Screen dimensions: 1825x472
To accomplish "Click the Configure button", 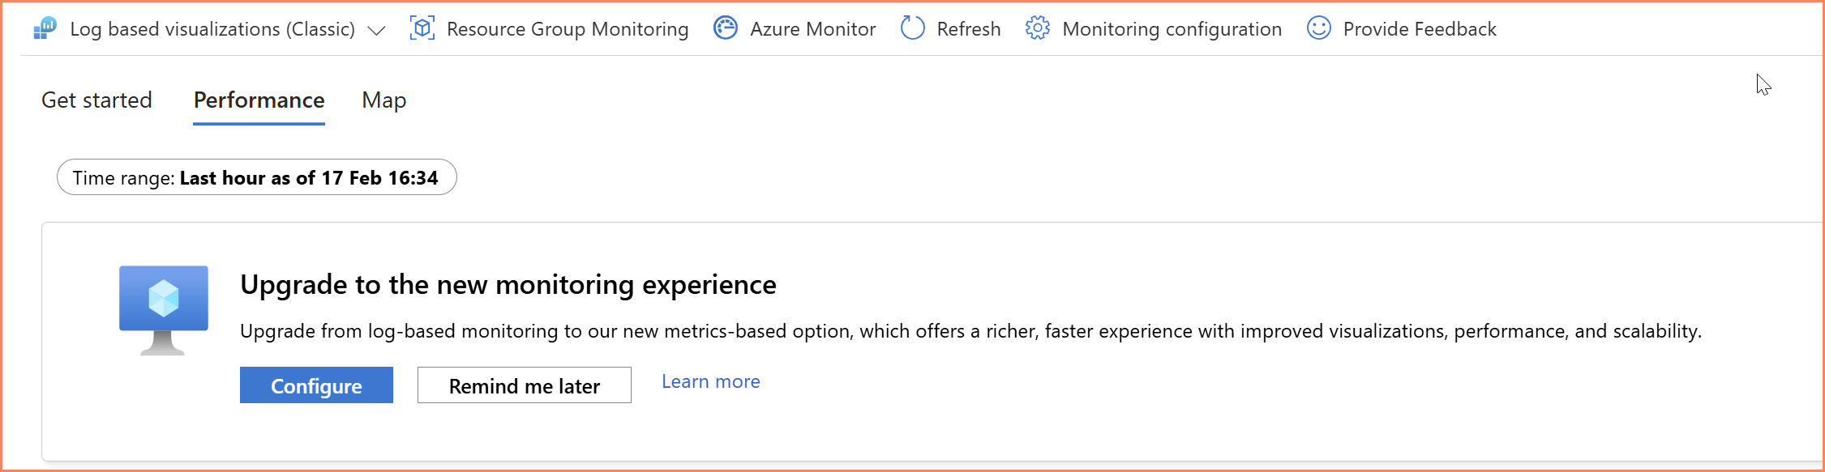I will coord(316,385).
